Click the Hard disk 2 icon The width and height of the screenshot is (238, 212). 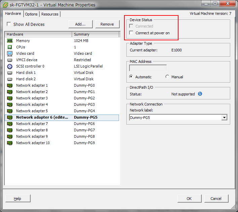pos(10,79)
